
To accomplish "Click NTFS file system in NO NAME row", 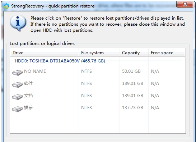I will point(87,71).
